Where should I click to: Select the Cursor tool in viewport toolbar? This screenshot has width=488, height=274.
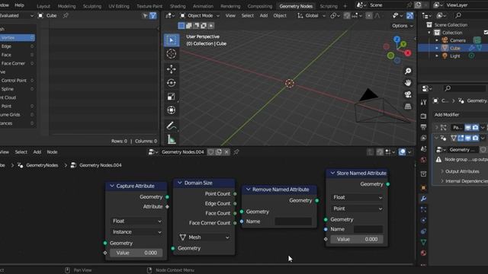171,54
